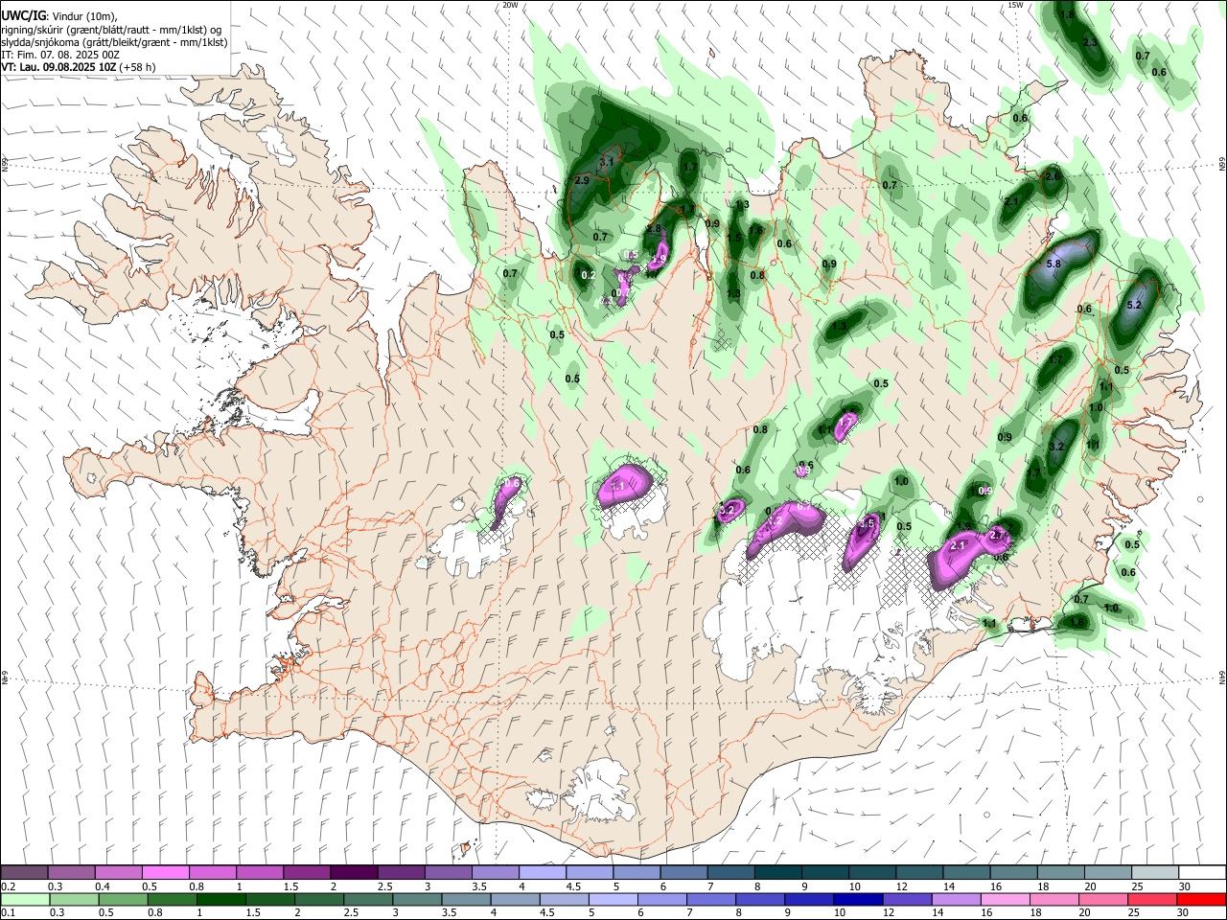The width and height of the screenshot is (1227, 920).
Task: Click the 3.1 precipitation value in the north
Action: pyautogui.click(x=606, y=162)
